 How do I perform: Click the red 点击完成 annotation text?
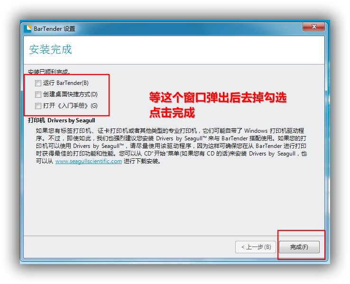(172, 113)
